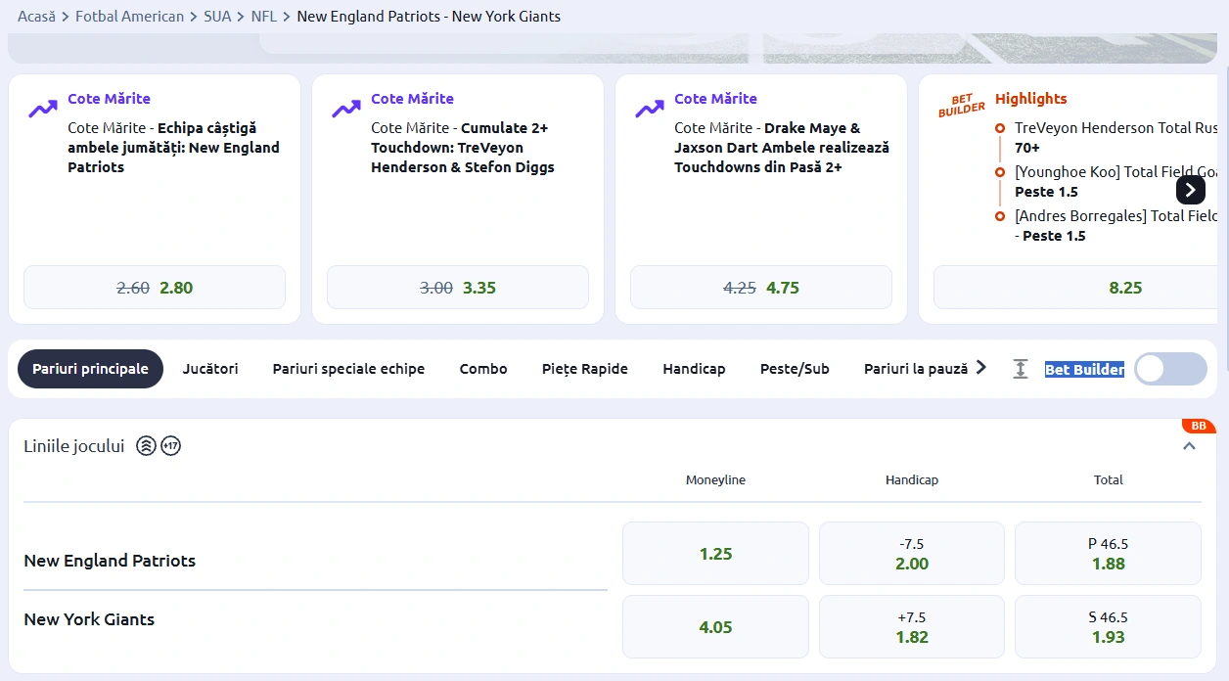The image size is (1229, 681).
Task: Switch to the Peste/Sub tab
Action: point(795,369)
